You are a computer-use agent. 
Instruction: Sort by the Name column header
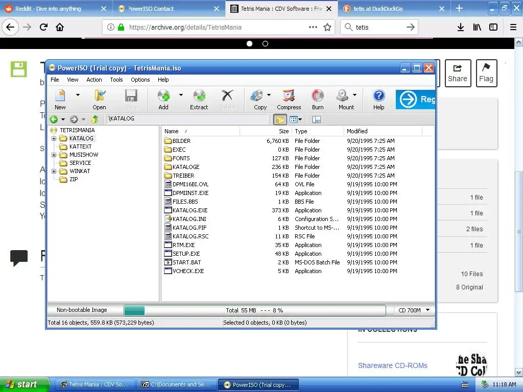click(x=201, y=131)
